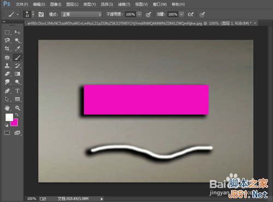Open the blend mode 正常 dropdown

(81, 14)
